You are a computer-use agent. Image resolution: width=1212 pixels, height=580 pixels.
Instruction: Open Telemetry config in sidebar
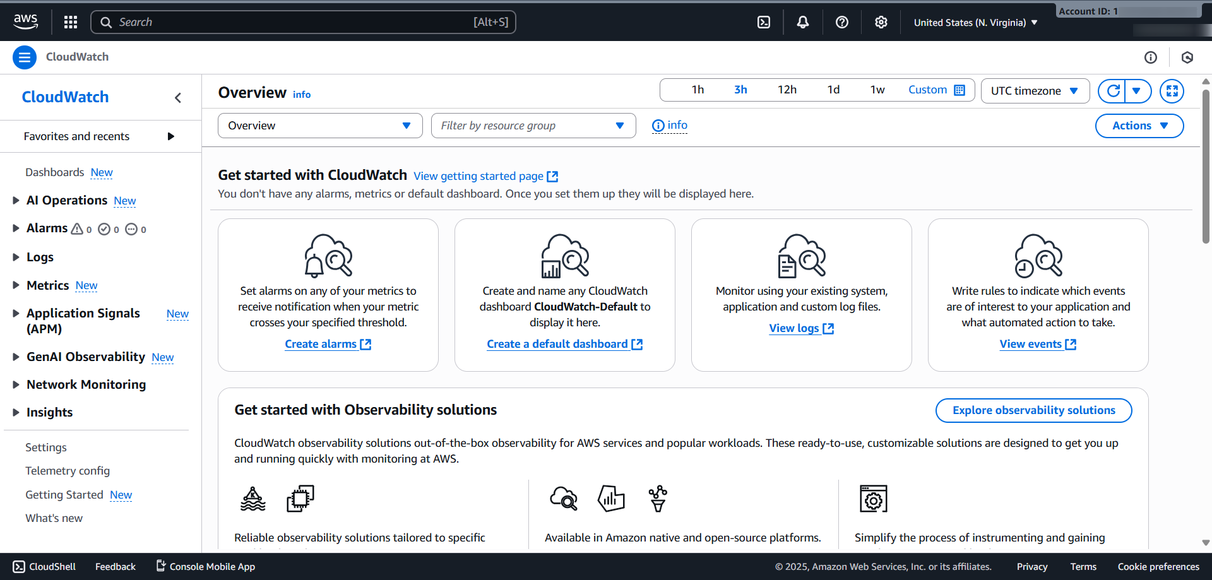(68, 471)
